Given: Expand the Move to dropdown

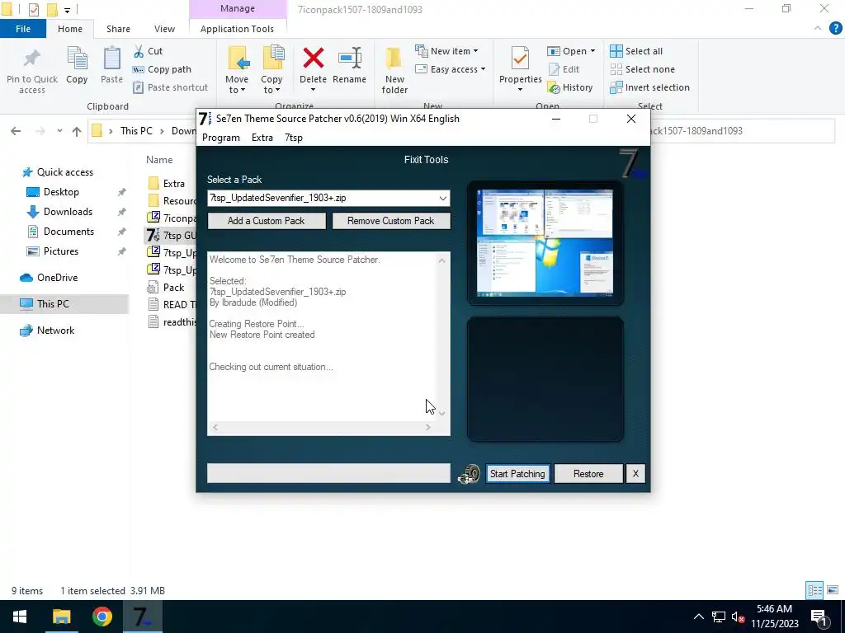Looking at the screenshot, I should (237, 91).
